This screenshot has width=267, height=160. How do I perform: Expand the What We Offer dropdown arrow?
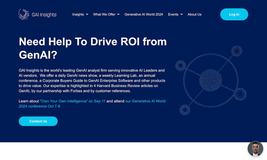point(118,14)
